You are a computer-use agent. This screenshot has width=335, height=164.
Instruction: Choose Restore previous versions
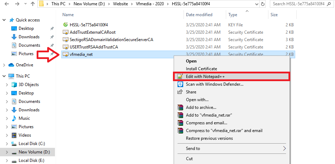(209, 138)
